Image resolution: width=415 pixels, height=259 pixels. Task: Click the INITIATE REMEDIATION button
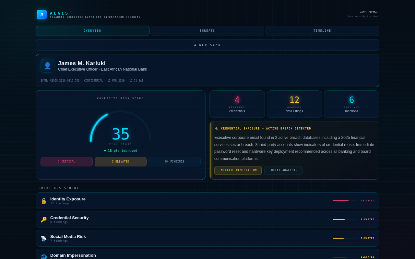click(238, 170)
